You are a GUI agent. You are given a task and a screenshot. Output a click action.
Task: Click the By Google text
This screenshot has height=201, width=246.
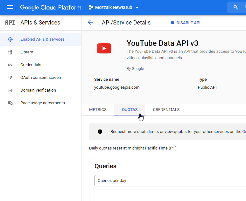[x=135, y=69]
